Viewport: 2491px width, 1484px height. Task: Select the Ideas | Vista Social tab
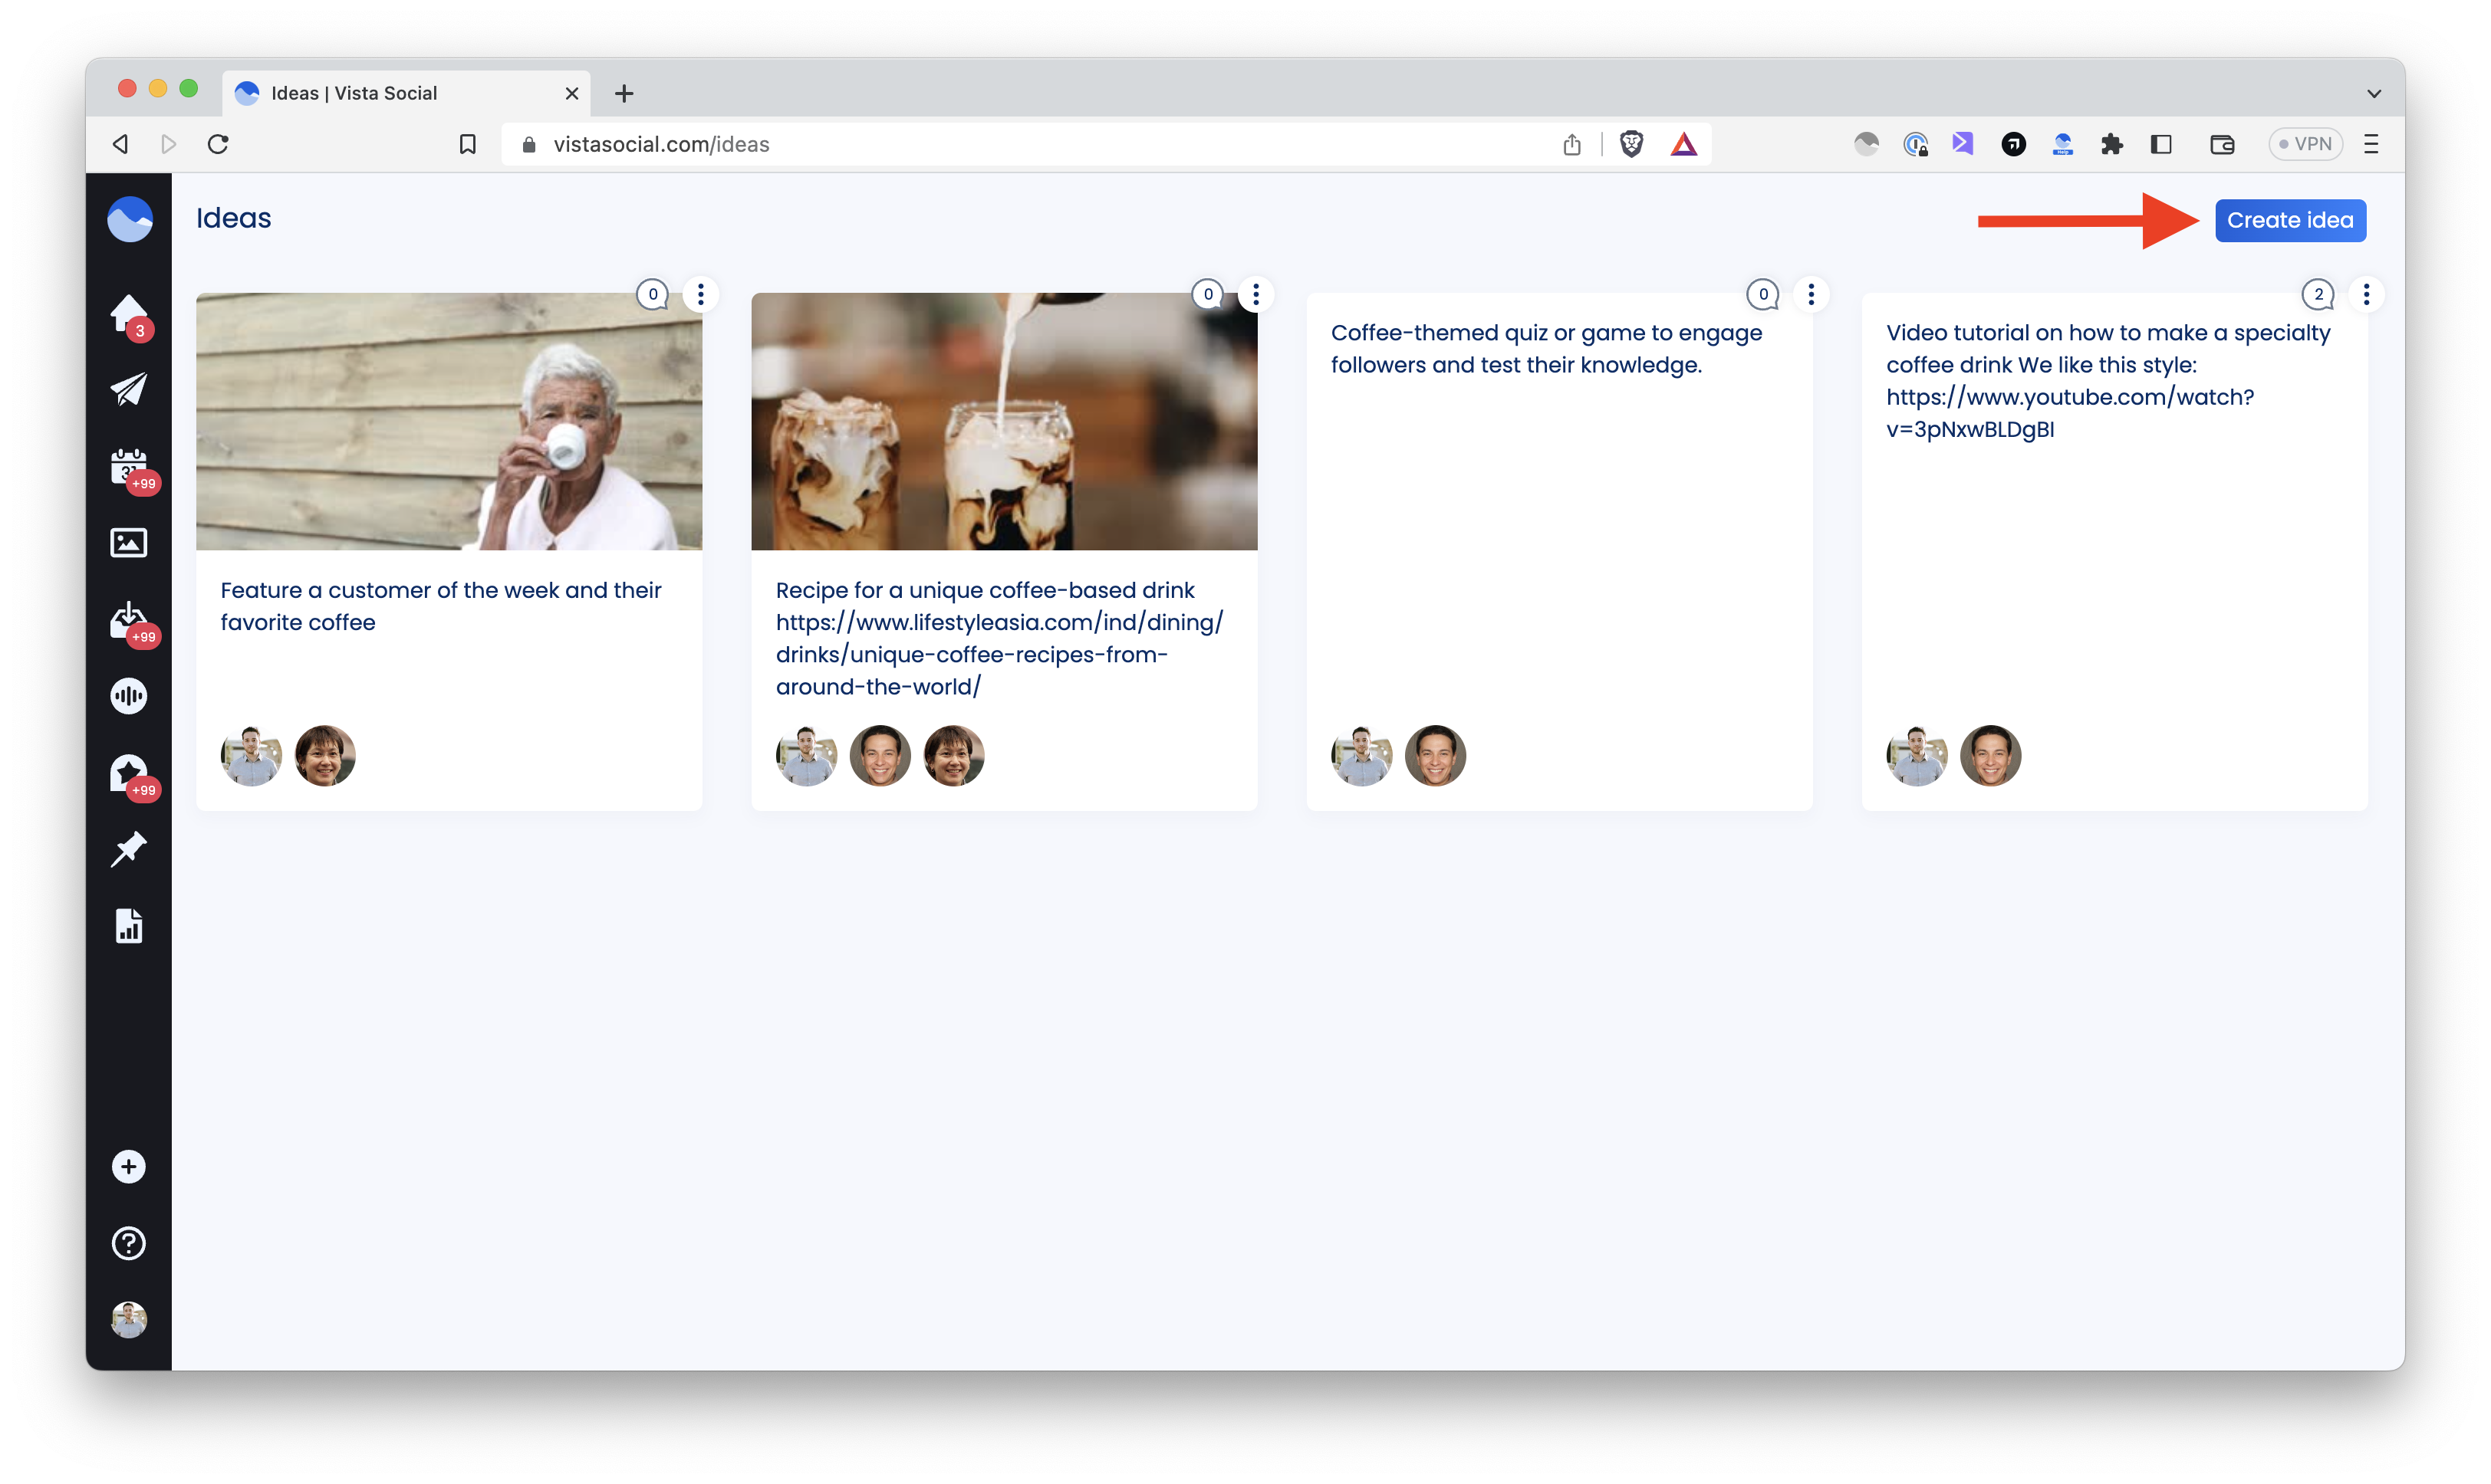406,93
